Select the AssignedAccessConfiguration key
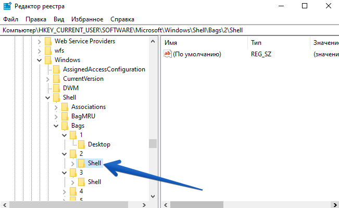This screenshot has width=339, height=208. pyautogui.click(x=104, y=69)
